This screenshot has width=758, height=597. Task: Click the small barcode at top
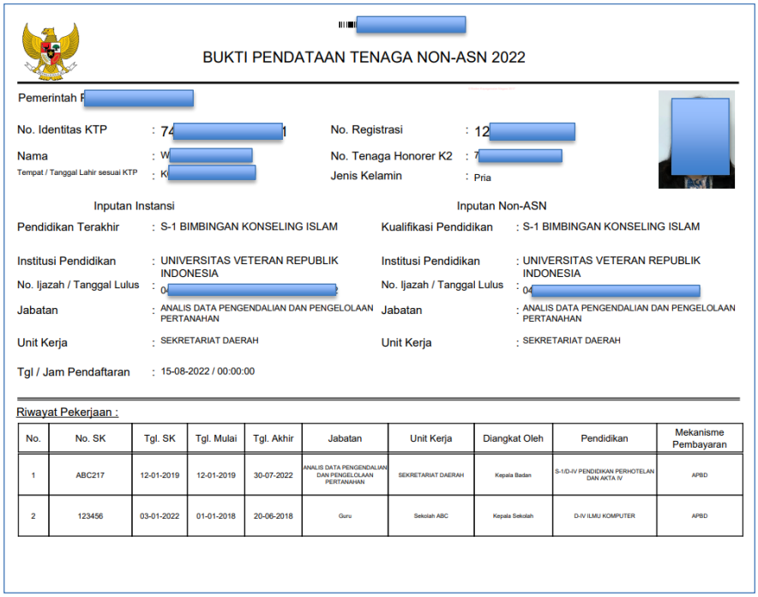(347, 24)
